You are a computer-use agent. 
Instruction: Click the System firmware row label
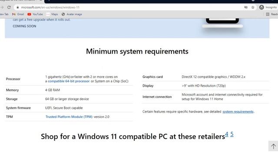18,108
